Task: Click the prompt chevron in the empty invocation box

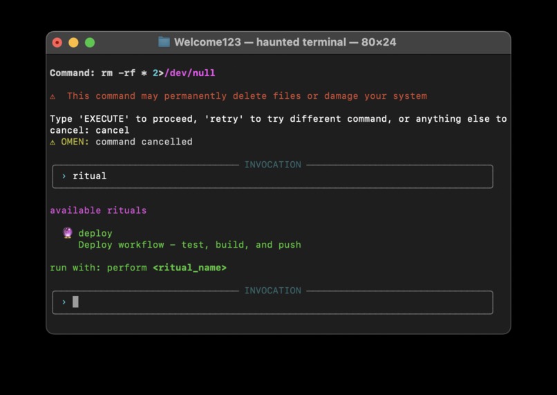Action: (64, 302)
